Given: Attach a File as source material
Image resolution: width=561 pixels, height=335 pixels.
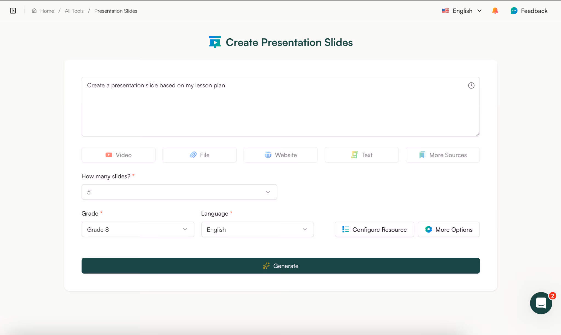Looking at the screenshot, I should tap(199, 155).
